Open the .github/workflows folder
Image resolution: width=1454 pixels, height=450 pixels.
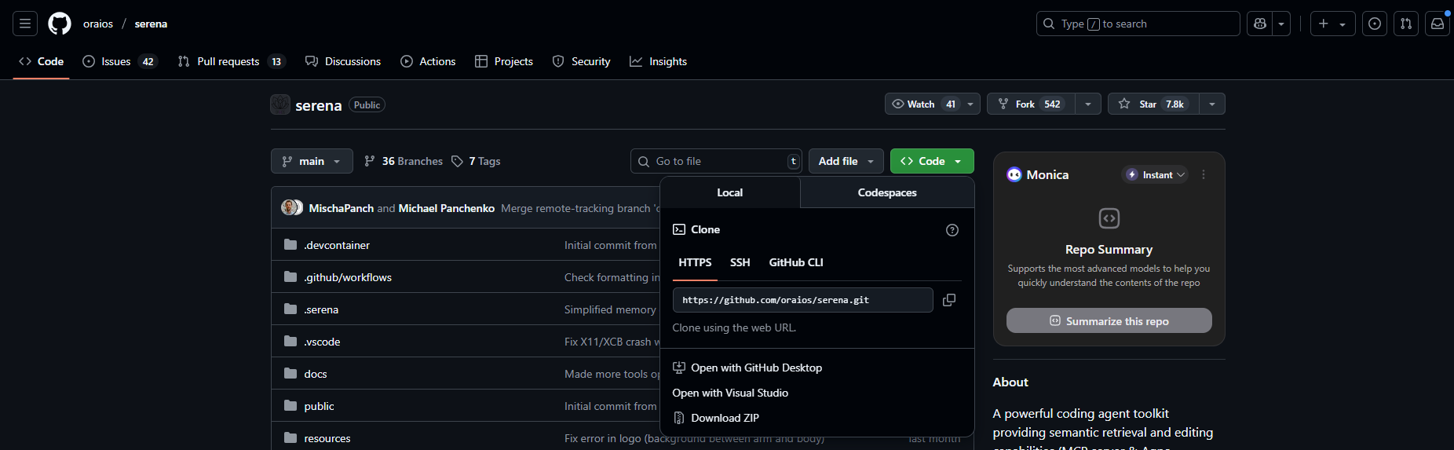(348, 277)
